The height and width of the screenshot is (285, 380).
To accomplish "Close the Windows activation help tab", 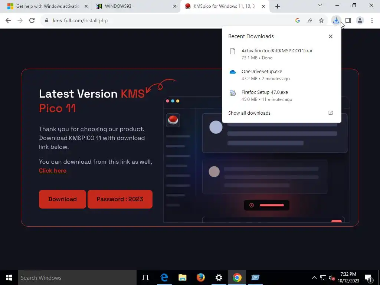I will click(86, 6).
